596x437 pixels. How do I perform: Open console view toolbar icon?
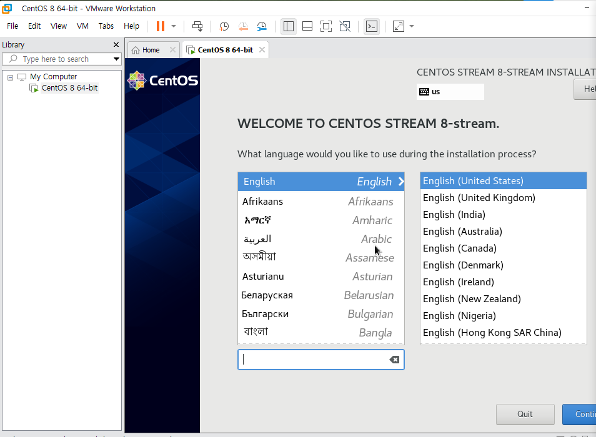(371, 26)
